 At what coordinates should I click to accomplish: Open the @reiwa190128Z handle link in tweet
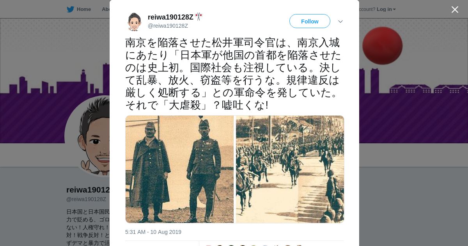pos(168,26)
